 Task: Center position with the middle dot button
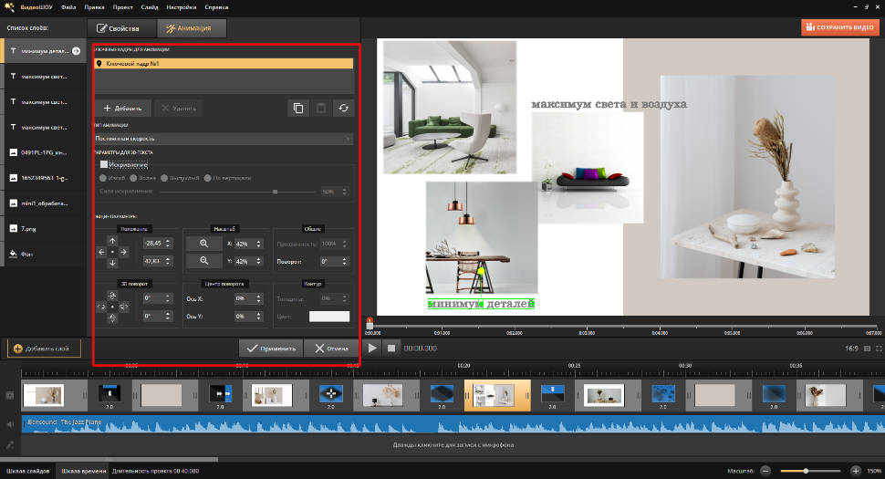click(112, 252)
